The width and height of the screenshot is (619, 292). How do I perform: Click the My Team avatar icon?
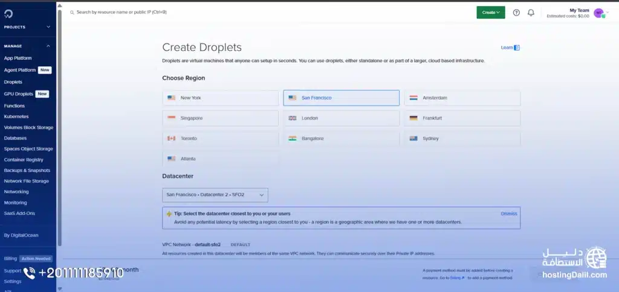[x=598, y=13]
